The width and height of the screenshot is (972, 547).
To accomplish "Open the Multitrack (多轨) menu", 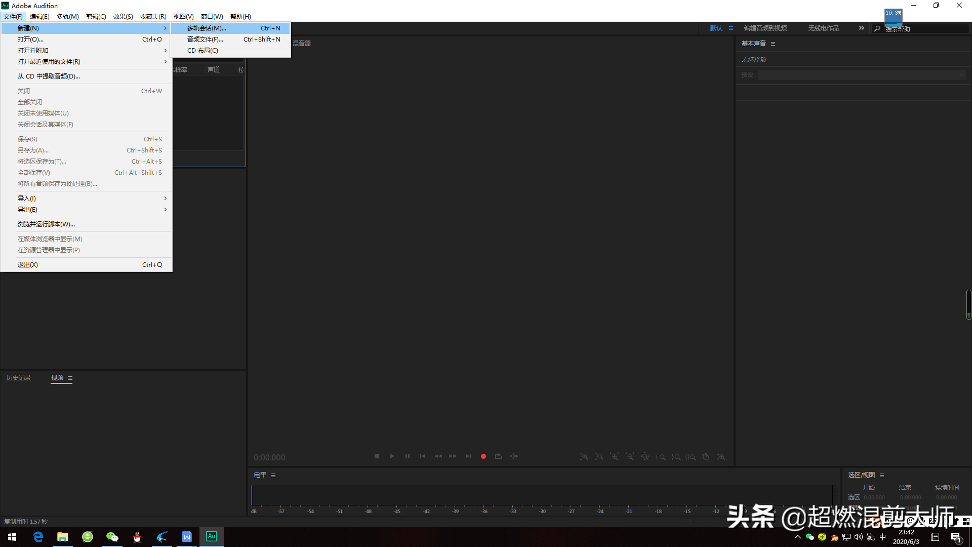I will [x=68, y=17].
